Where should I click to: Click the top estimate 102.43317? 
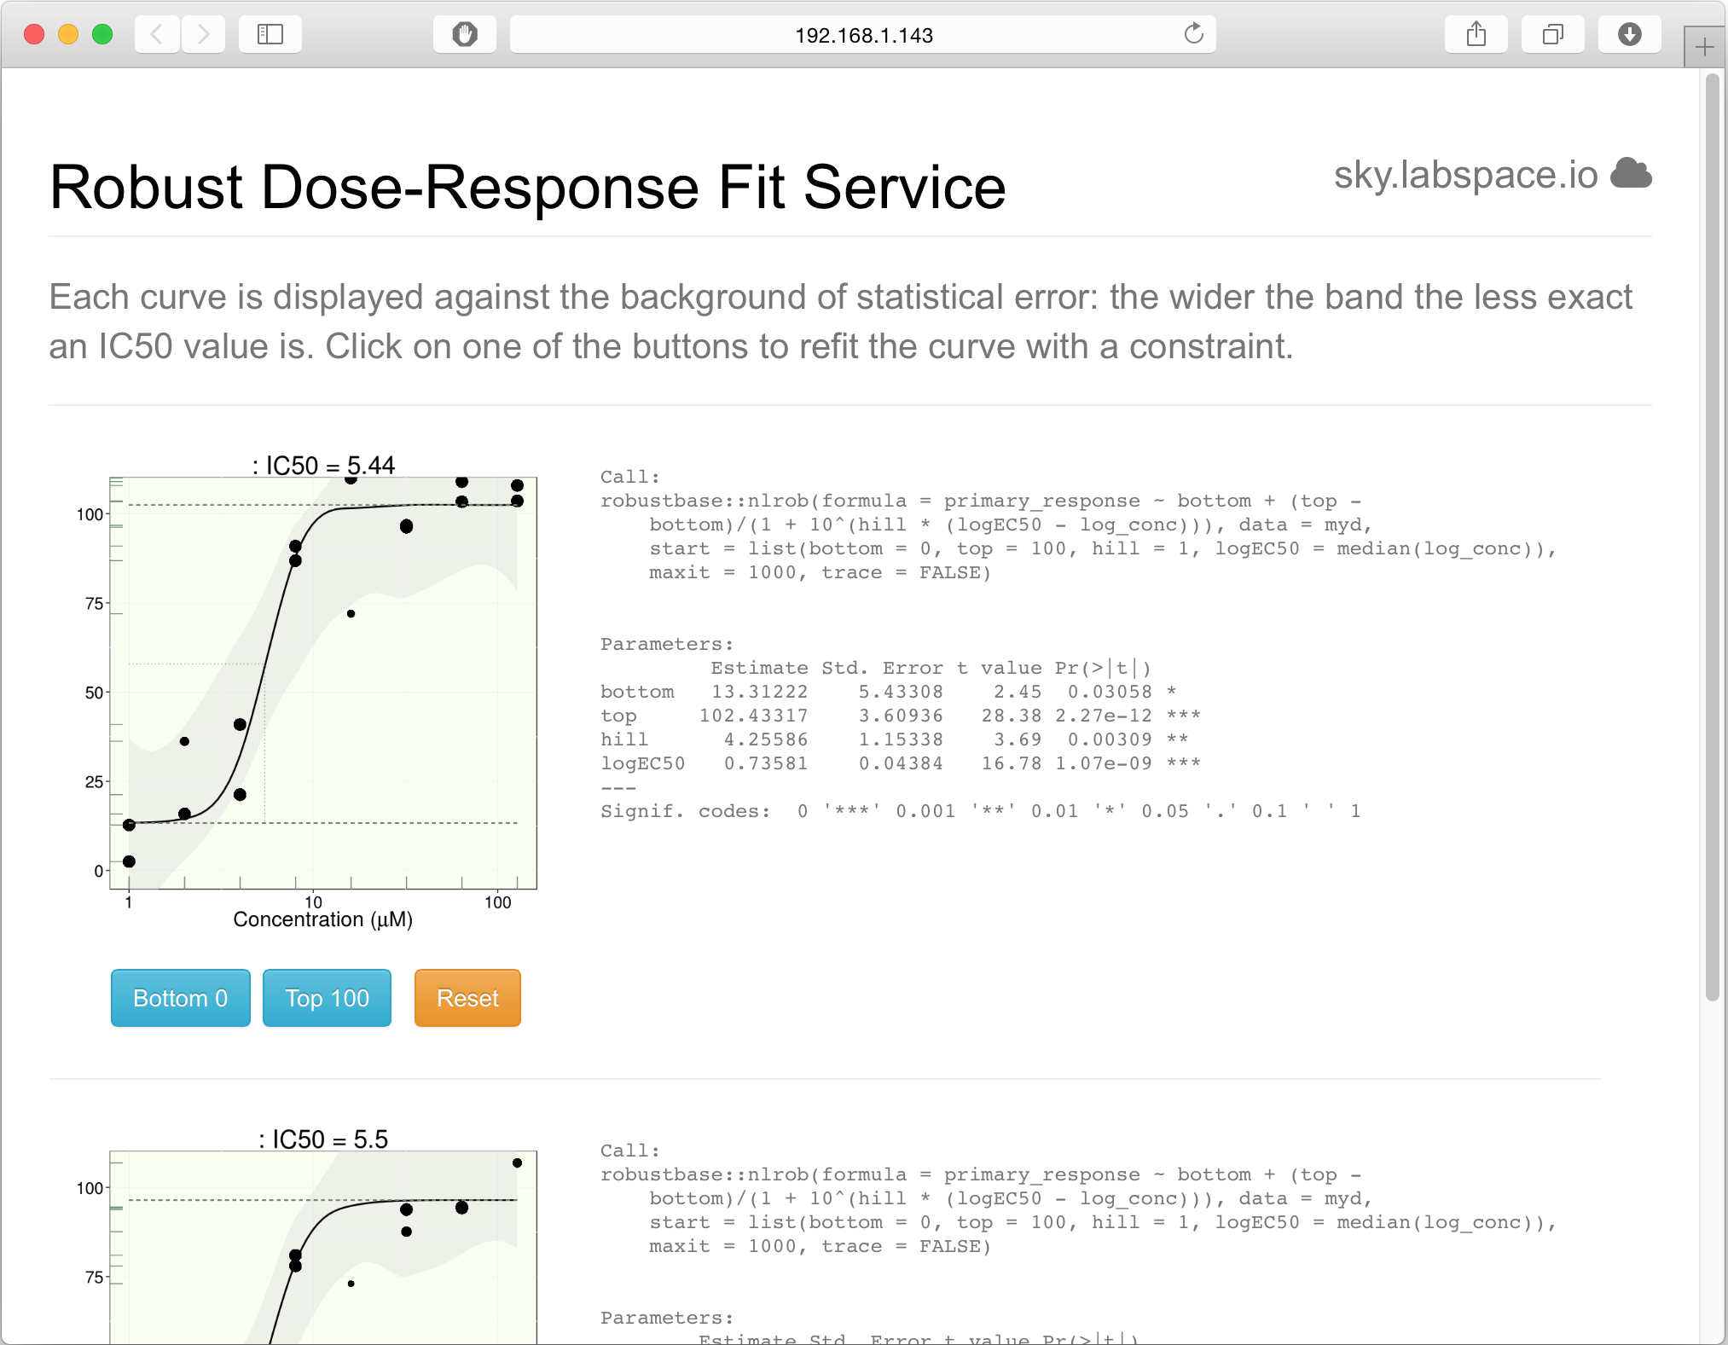coord(753,716)
